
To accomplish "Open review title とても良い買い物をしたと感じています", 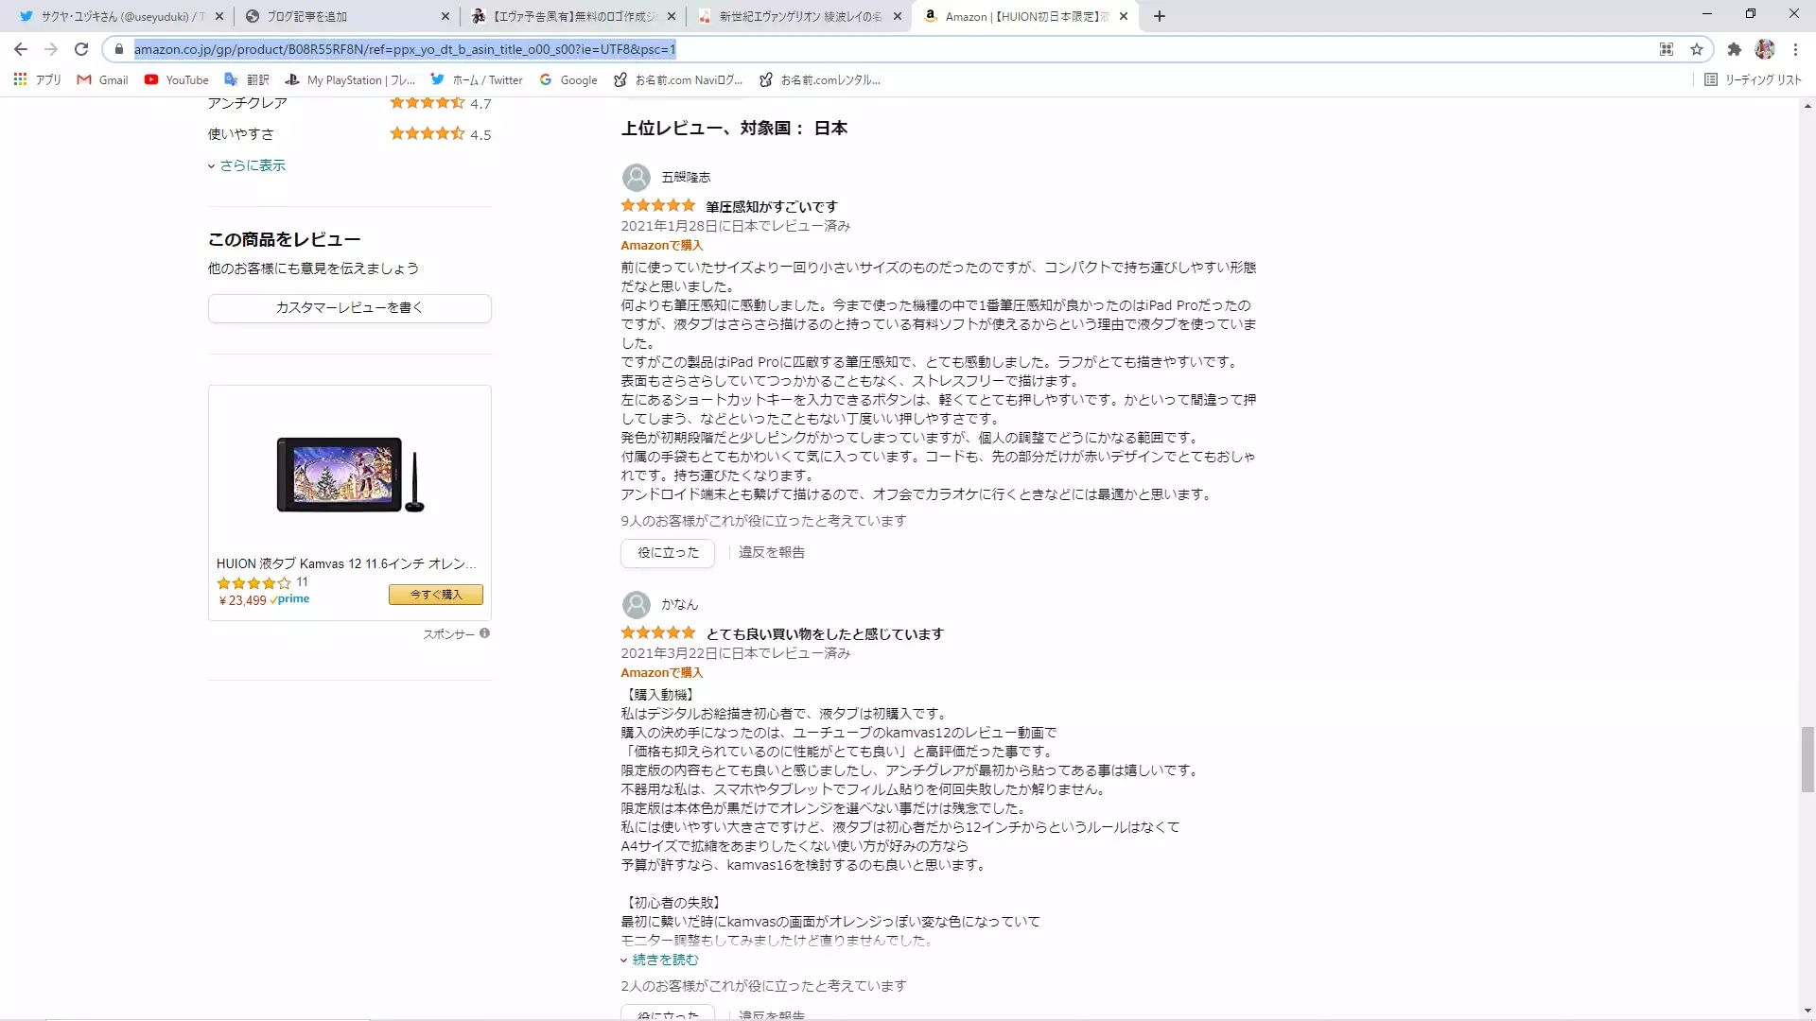I will (825, 634).
